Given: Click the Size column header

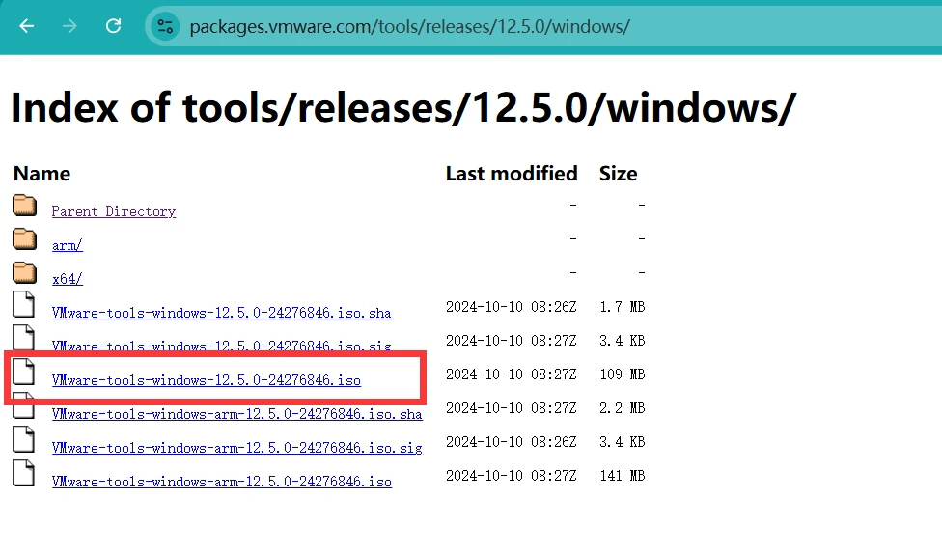Looking at the screenshot, I should coord(618,174).
